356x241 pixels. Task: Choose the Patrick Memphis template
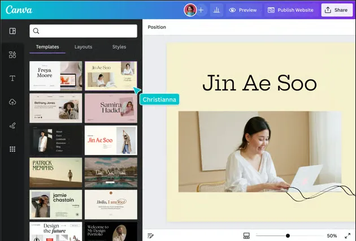(55, 173)
